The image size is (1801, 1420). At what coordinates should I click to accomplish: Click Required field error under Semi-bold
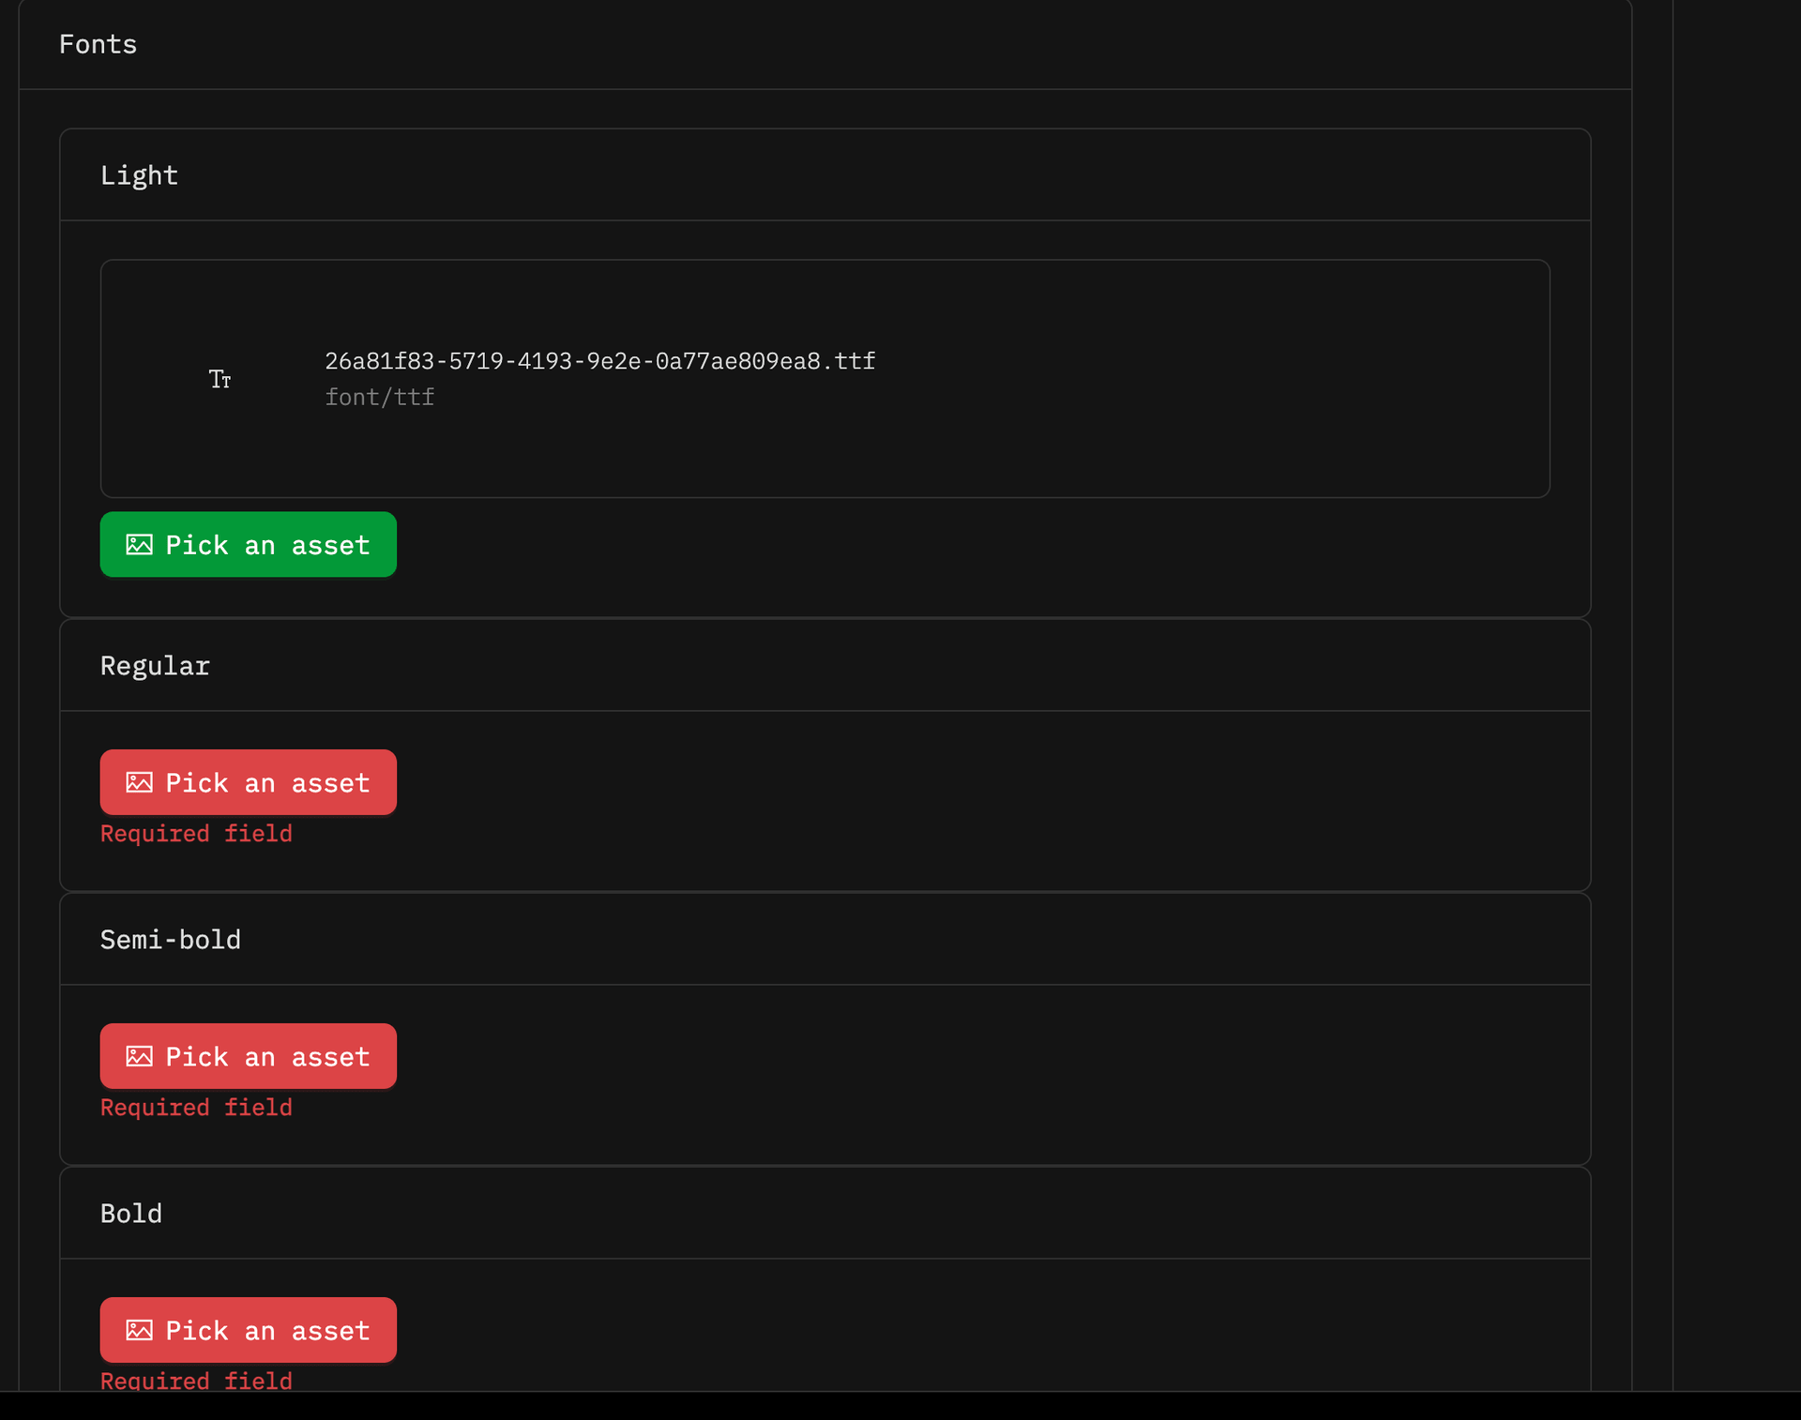[196, 1108]
